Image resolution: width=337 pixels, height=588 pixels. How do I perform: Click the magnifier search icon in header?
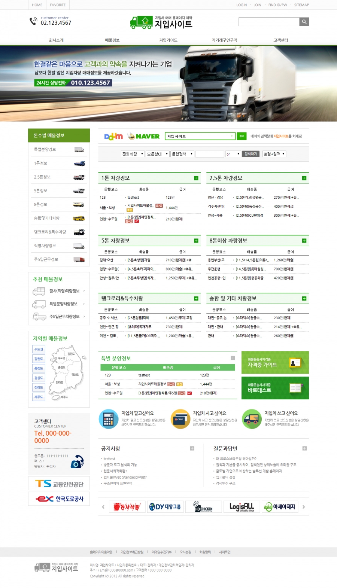point(304,22)
